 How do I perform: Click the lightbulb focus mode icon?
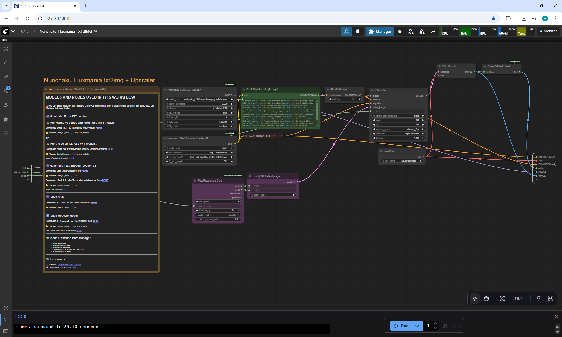(539, 299)
